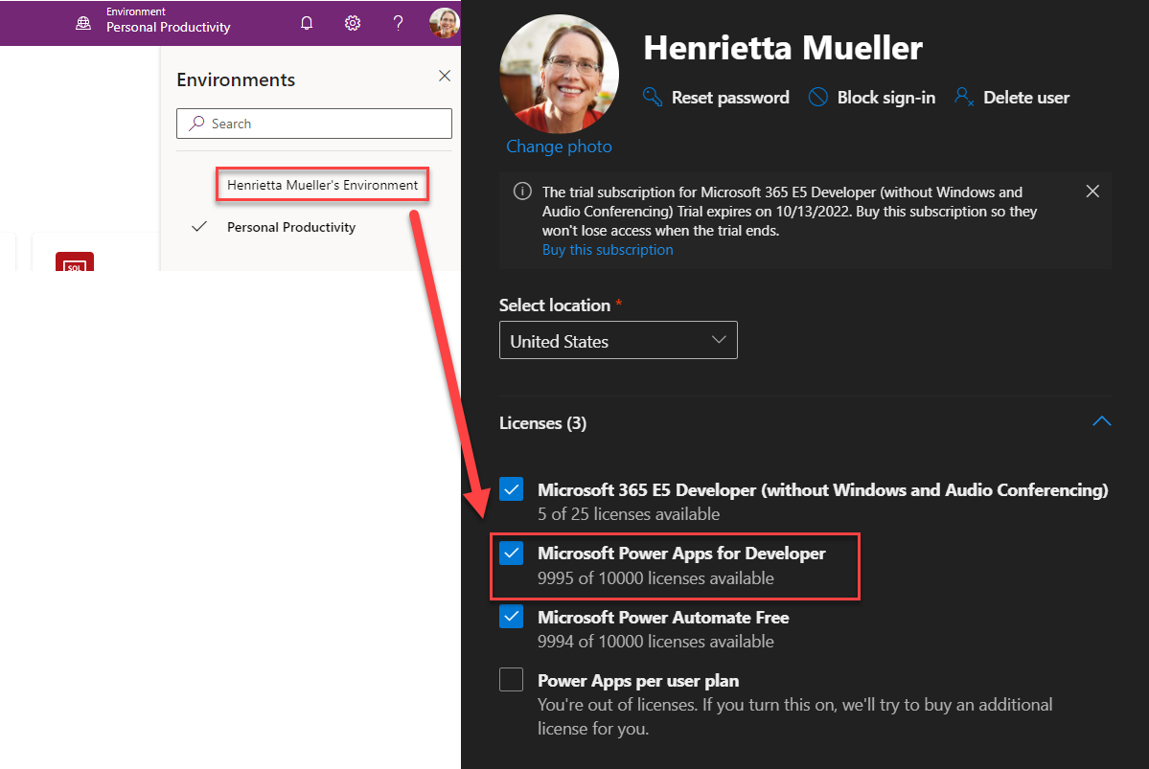Screen dimensions: 1149x769
Task: Open the account avatar in header
Action: [x=444, y=23]
